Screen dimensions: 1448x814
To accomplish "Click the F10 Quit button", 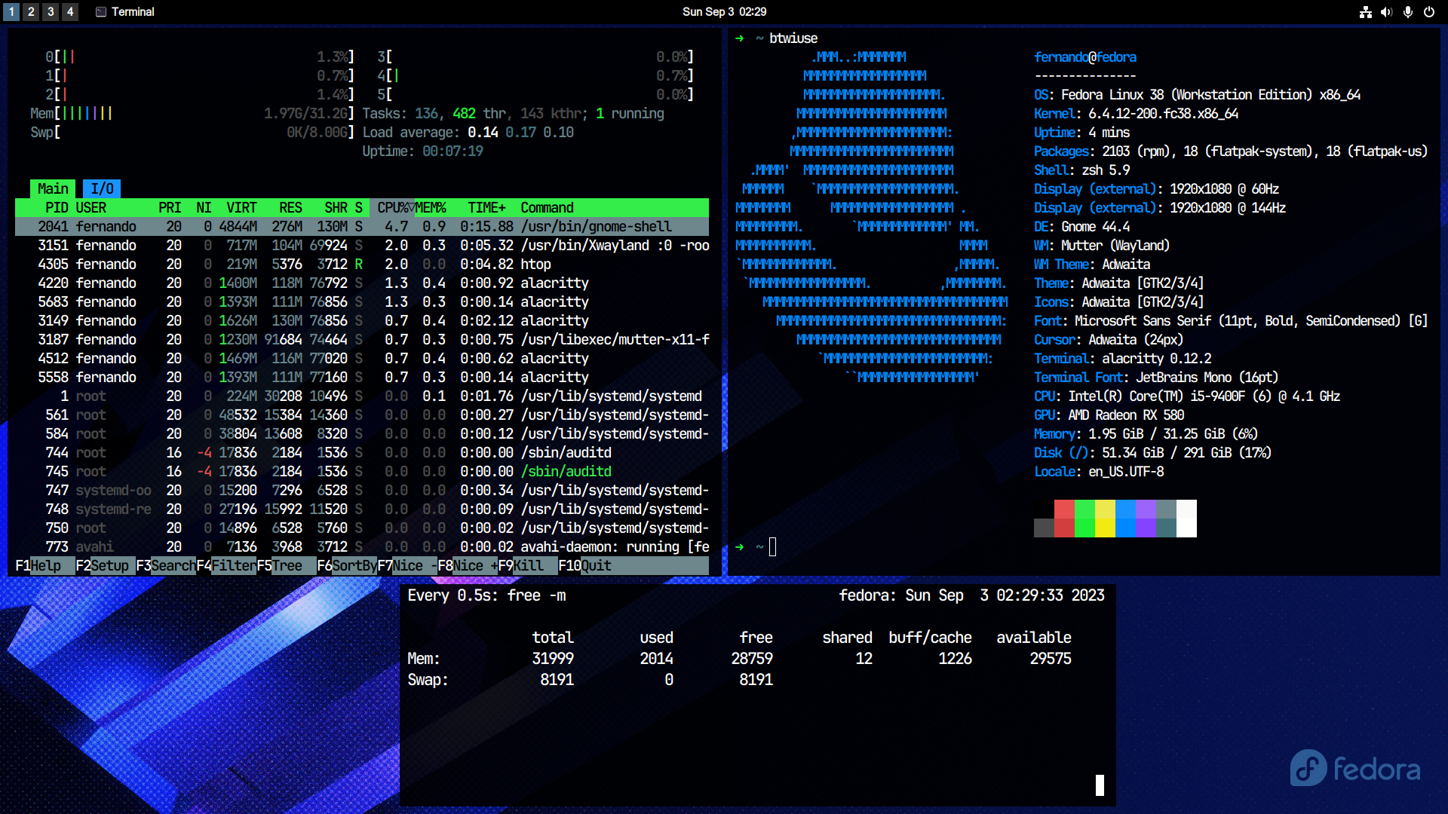I will pyautogui.click(x=596, y=565).
